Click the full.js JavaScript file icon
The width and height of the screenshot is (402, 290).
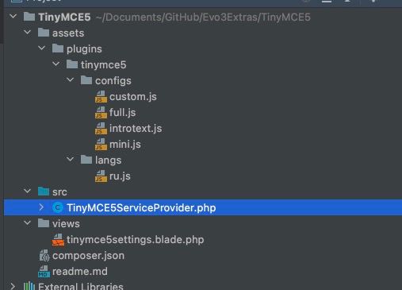click(101, 113)
